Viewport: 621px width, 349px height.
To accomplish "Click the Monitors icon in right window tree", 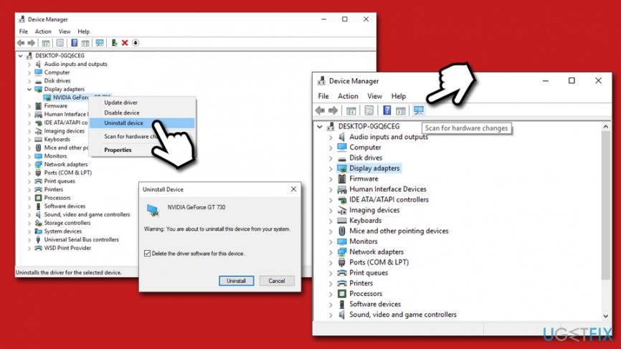I will (342, 242).
